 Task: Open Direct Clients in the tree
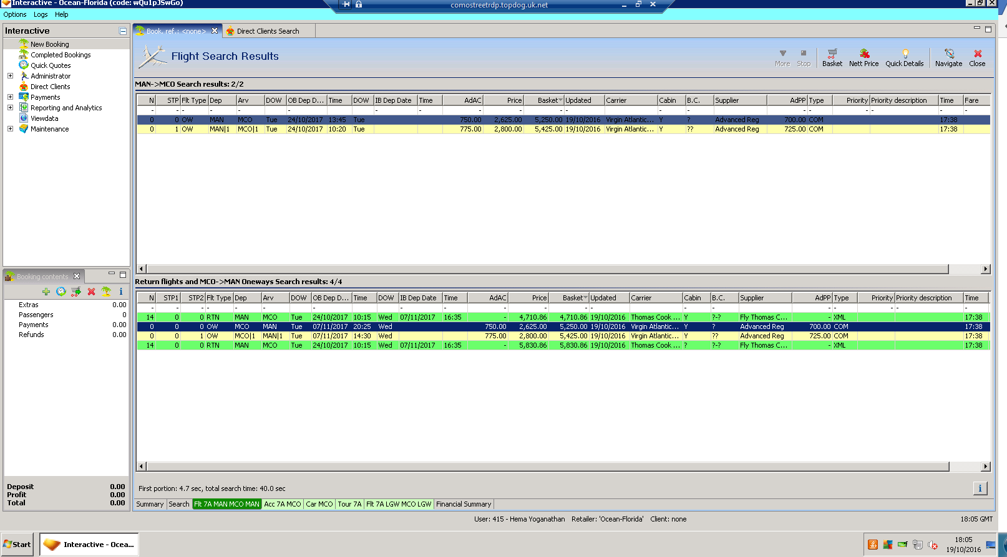pyautogui.click(x=51, y=87)
